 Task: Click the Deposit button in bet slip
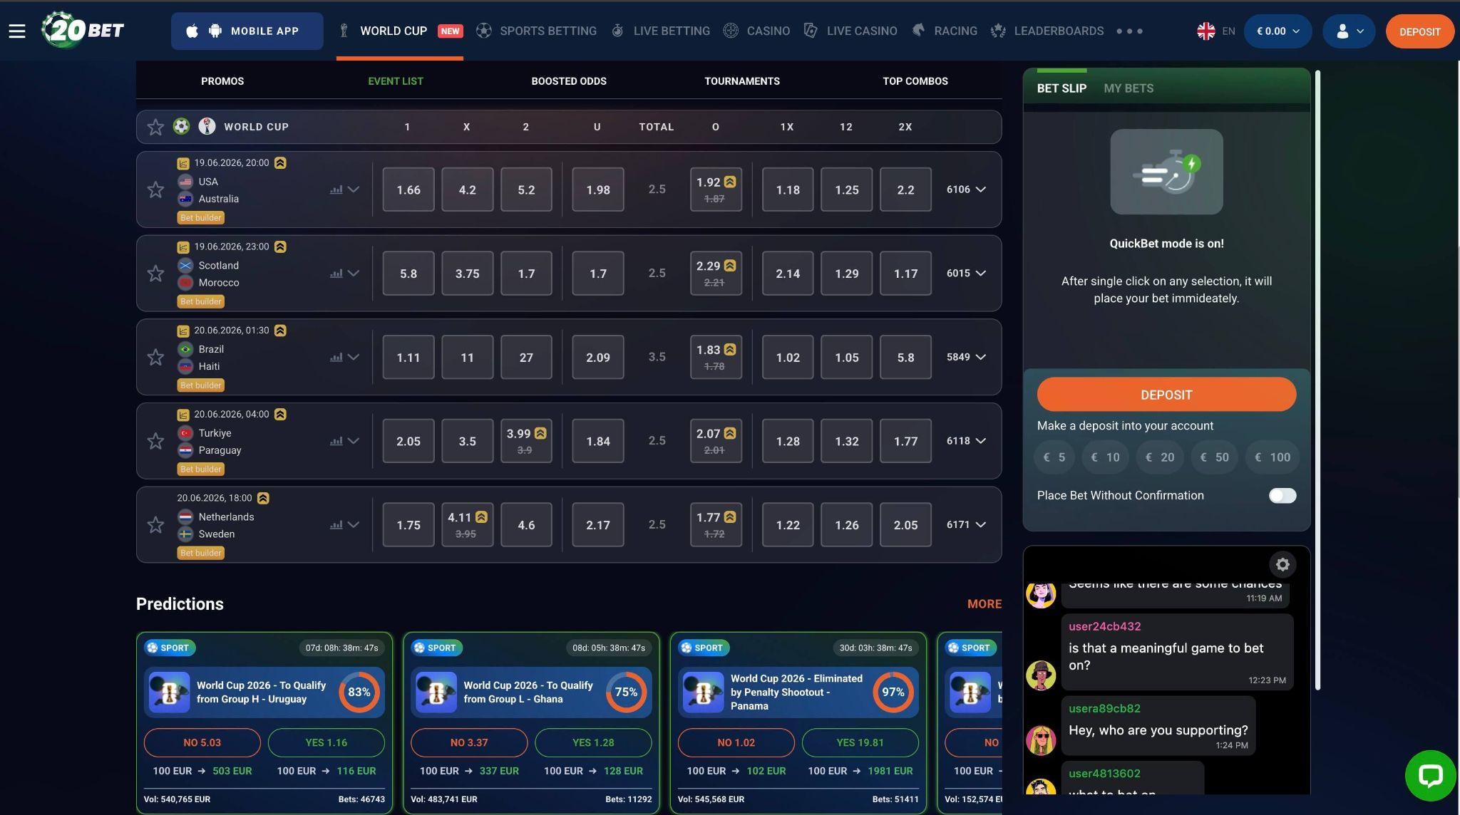point(1166,395)
